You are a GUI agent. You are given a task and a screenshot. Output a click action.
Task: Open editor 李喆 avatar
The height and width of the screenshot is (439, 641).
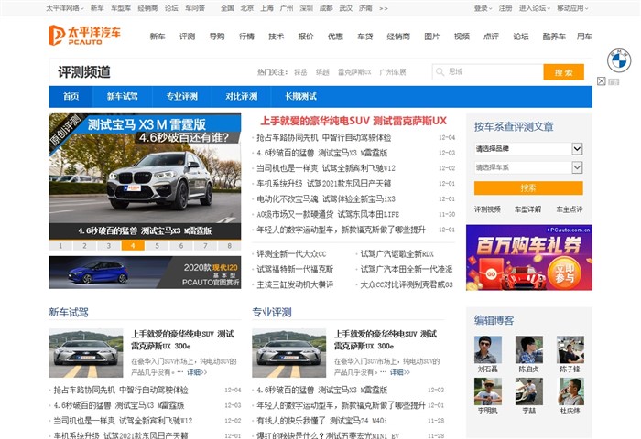pyautogui.click(x=529, y=391)
